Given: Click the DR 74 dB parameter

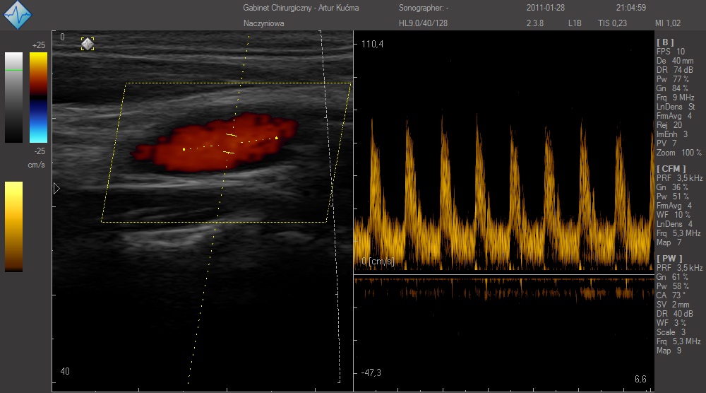Looking at the screenshot, I should point(674,70).
